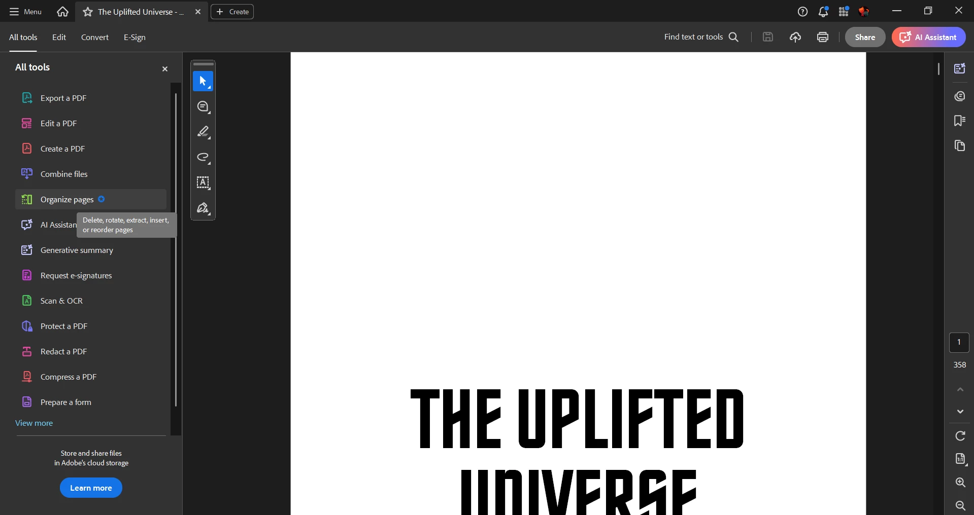Select The Uplifted Universe document tab
This screenshot has width=974, height=515.
(141, 12)
